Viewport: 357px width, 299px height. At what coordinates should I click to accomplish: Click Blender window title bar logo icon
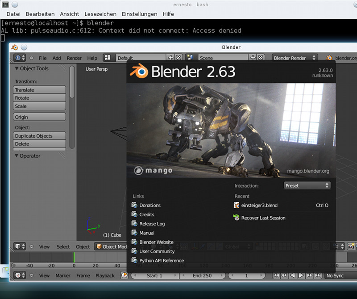(15, 47)
